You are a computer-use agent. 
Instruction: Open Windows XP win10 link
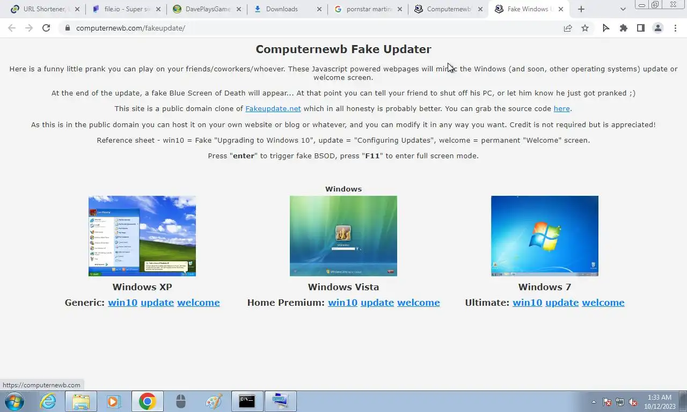(122, 303)
